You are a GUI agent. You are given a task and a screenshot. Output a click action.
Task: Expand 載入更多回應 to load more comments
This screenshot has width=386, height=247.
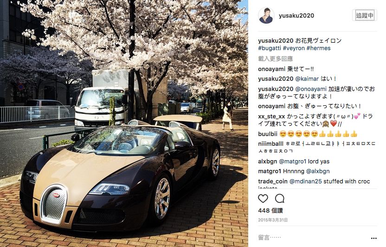pyautogui.click(x=275, y=58)
